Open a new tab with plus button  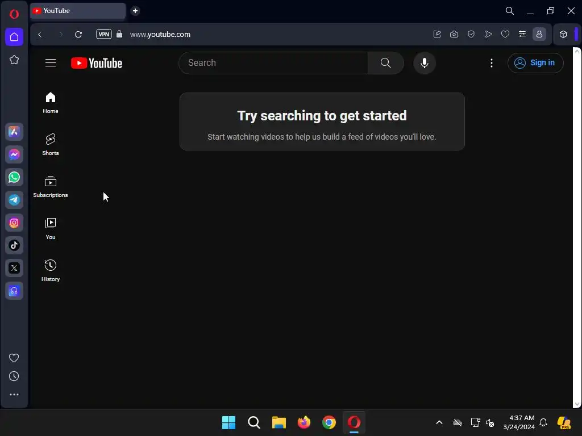135,11
